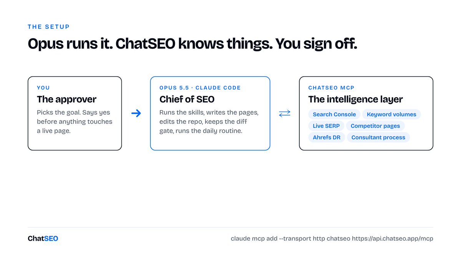Click The intelligence layer heading
461x259 pixels.
point(355,99)
